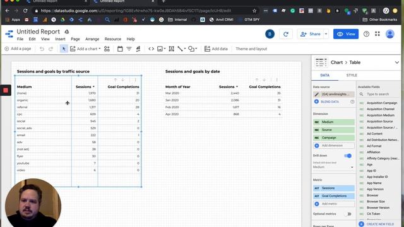Toggle the Drill down switch

[348, 156]
